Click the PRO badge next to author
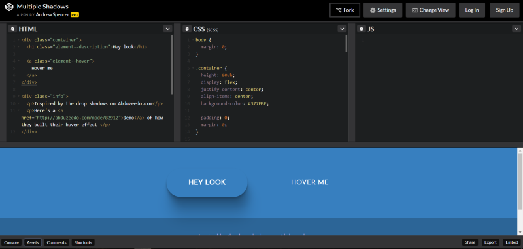The width and height of the screenshot is (523, 249). coord(75,14)
